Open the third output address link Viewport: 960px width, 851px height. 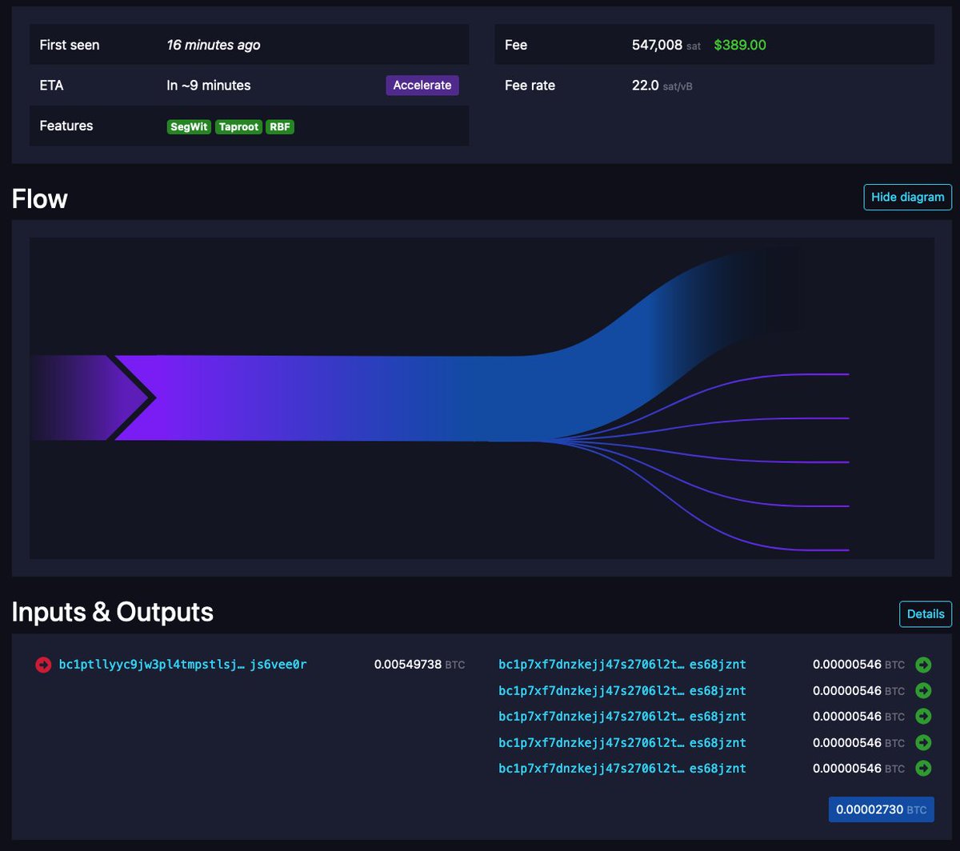point(622,716)
